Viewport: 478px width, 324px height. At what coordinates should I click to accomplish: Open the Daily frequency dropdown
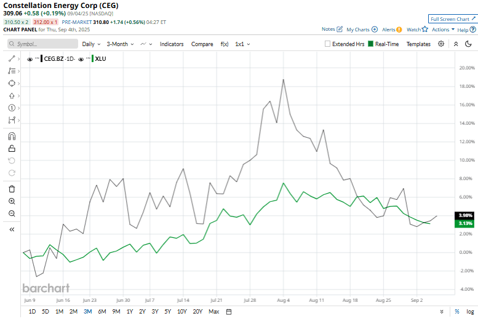(x=92, y=44)
